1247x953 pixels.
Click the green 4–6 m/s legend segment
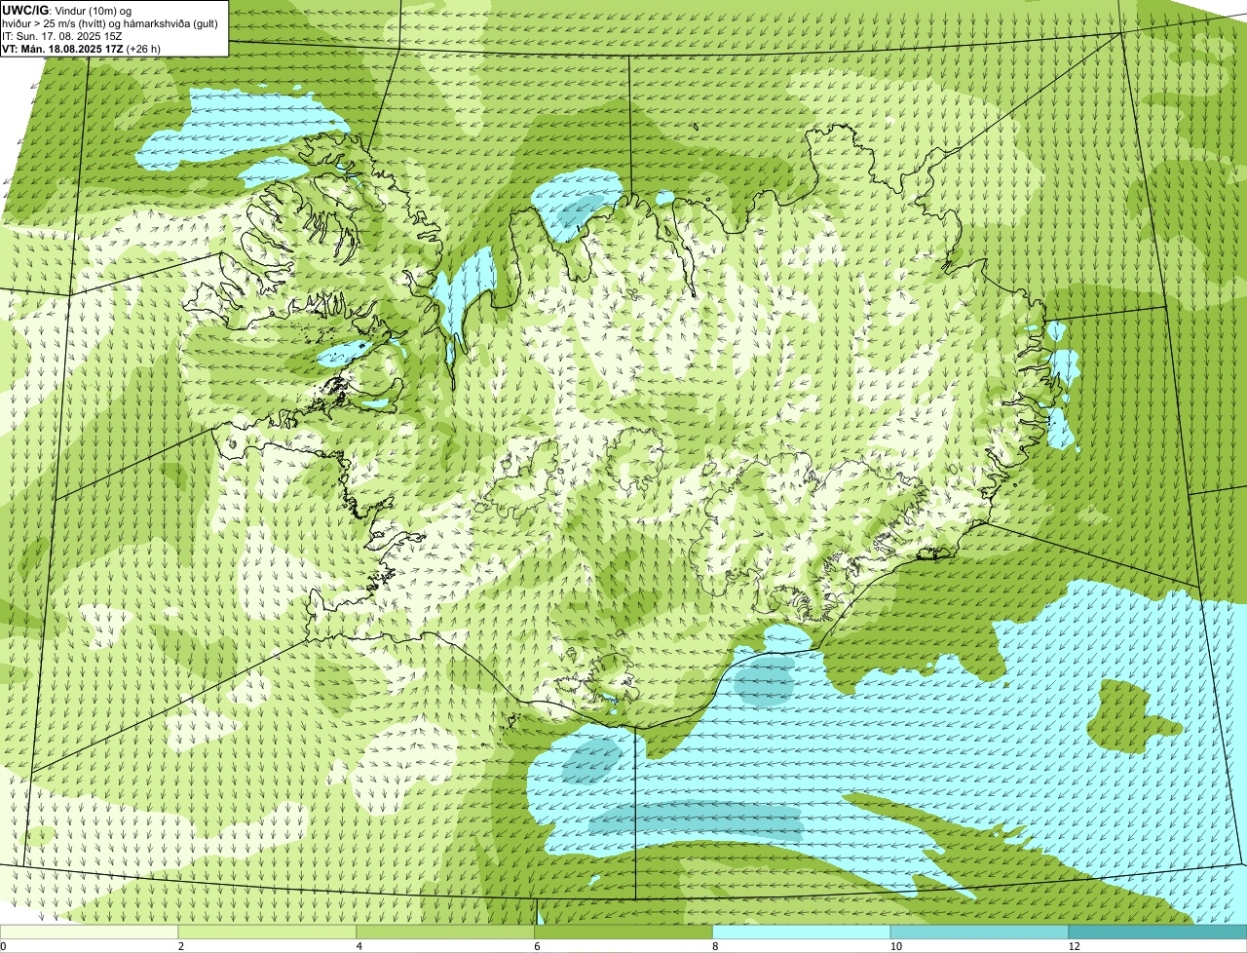pos(446,932)
